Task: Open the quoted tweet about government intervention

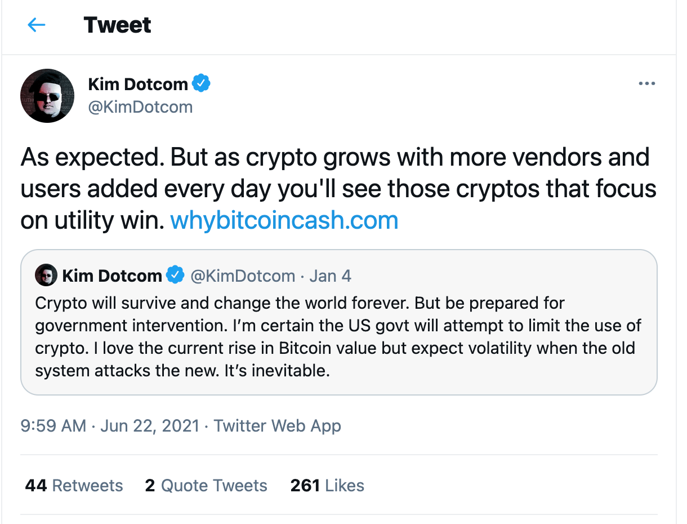Action: 338,337
